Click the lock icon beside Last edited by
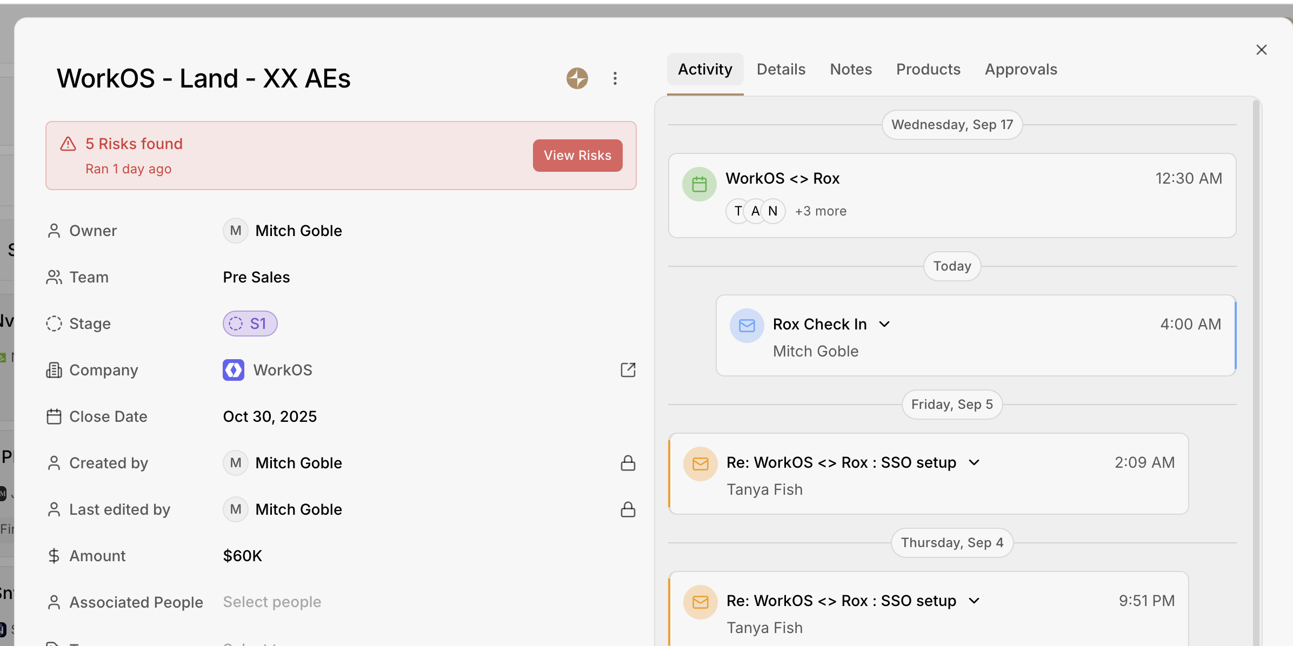Viewport: 1293px width, 646px height. (x=628, y=509)
